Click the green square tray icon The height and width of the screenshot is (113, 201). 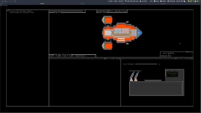tap(189, 1)
